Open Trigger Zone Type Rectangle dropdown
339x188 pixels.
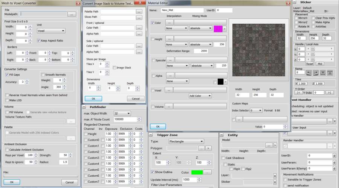click(x=186, y=141)
